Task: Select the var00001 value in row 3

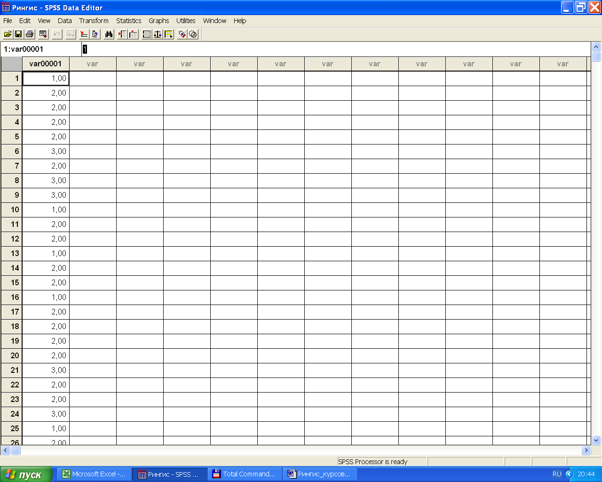Action: coord(46,108)
